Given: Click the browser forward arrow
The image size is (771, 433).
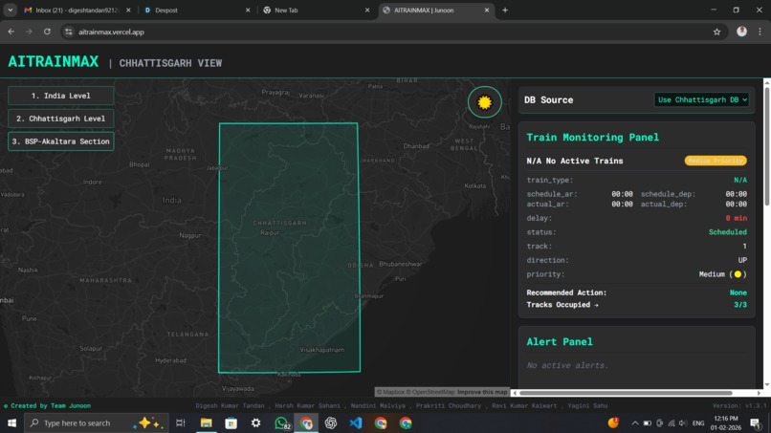Looking at the screenshot, I should tap(29, 32).
